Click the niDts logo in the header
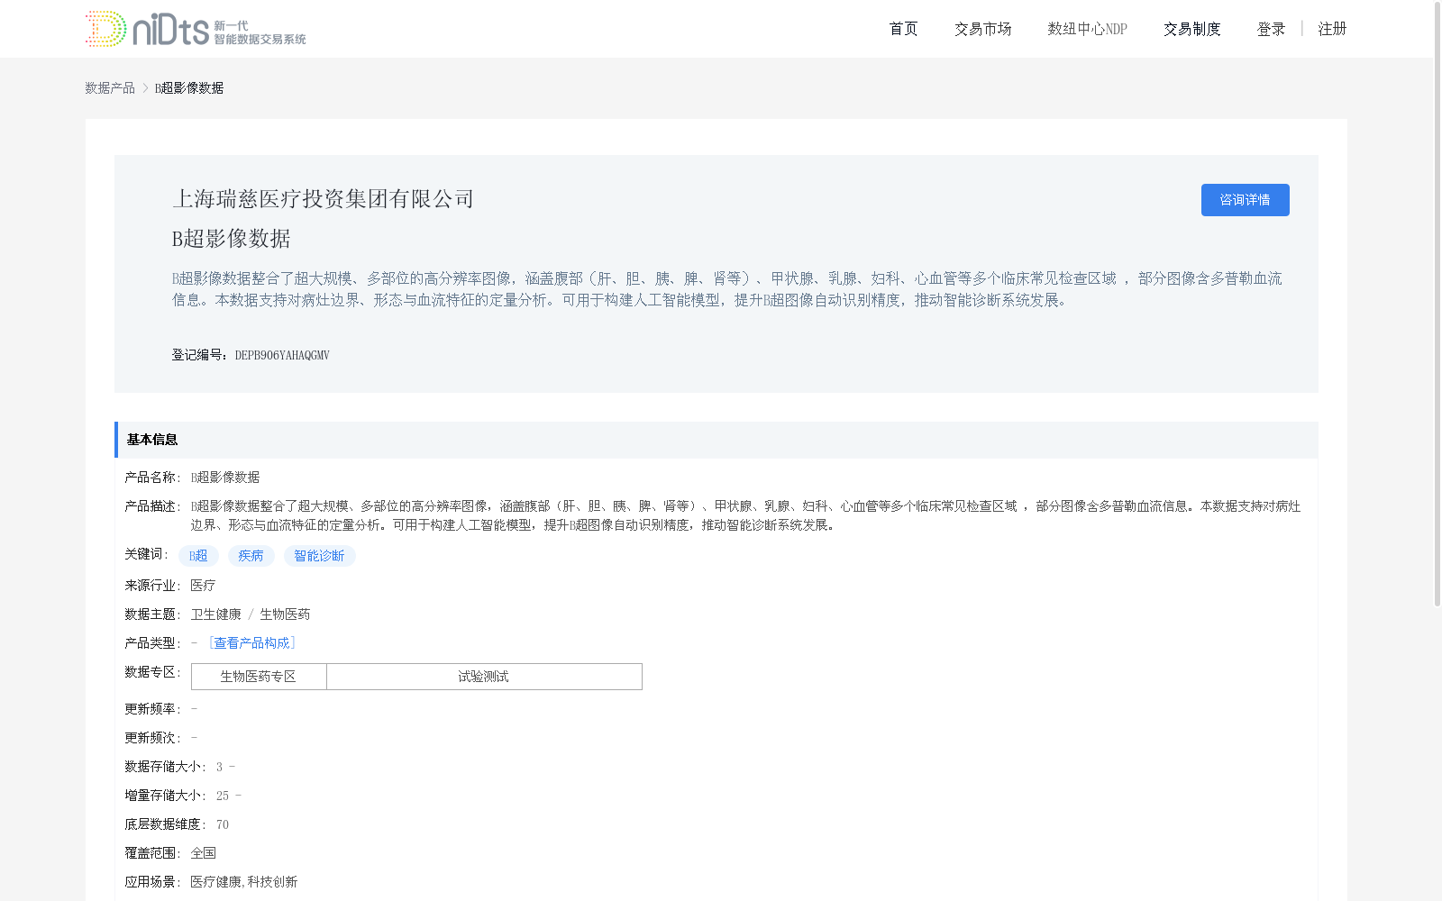This screenshot has width=1442, height=901. 196,29
